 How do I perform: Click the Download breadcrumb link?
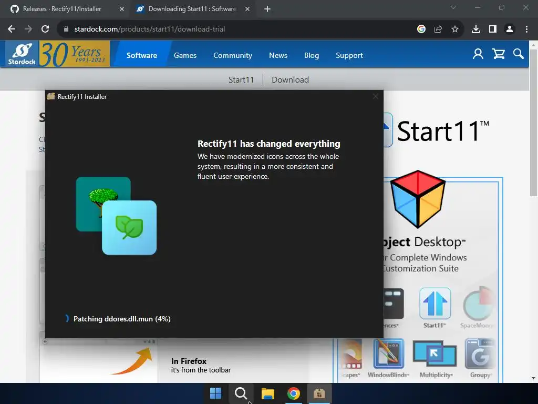[290, 80]
